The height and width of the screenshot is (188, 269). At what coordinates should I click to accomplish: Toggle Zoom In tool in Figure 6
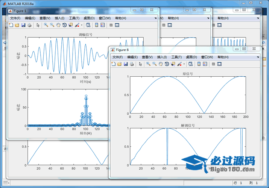[x=148, y=64]
